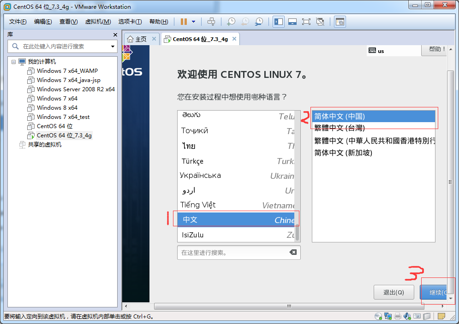Select Windows 7 x64_test in the library
The height and width of the screenshot is (324, 459).
pyautogui.click(x=63, y=117)
